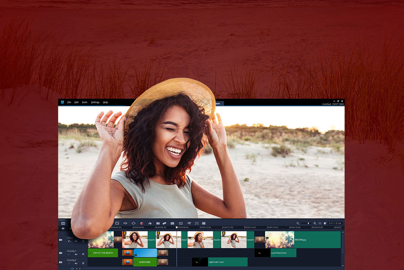Image resolution: width=404 pixels, height=270 pixels.
Task: Click the timeline scroll left arrow
Action: tap(77, 268)
